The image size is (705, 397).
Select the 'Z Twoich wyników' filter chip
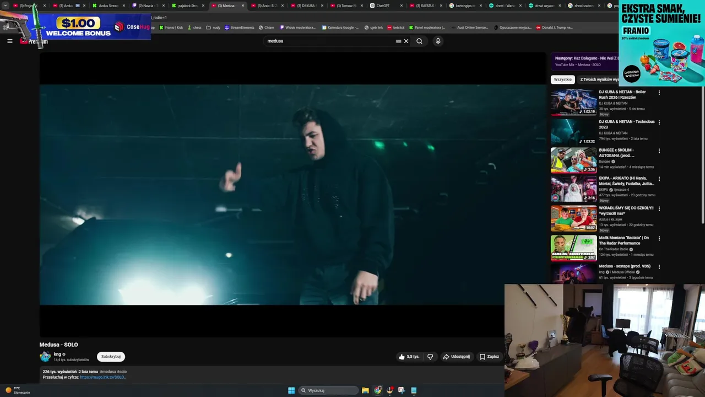click(599, 79)
